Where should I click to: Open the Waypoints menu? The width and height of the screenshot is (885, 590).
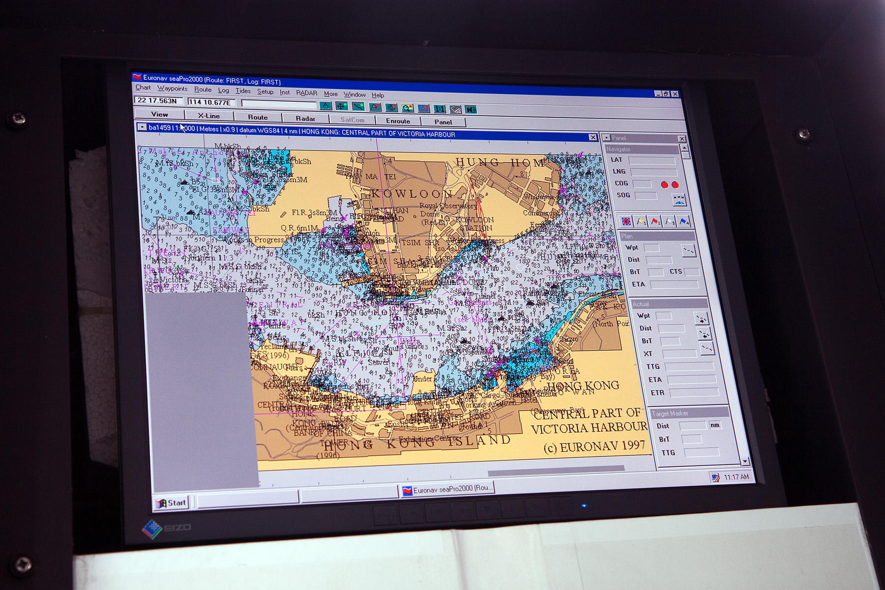pyautogui.click(x=172, y=88)
